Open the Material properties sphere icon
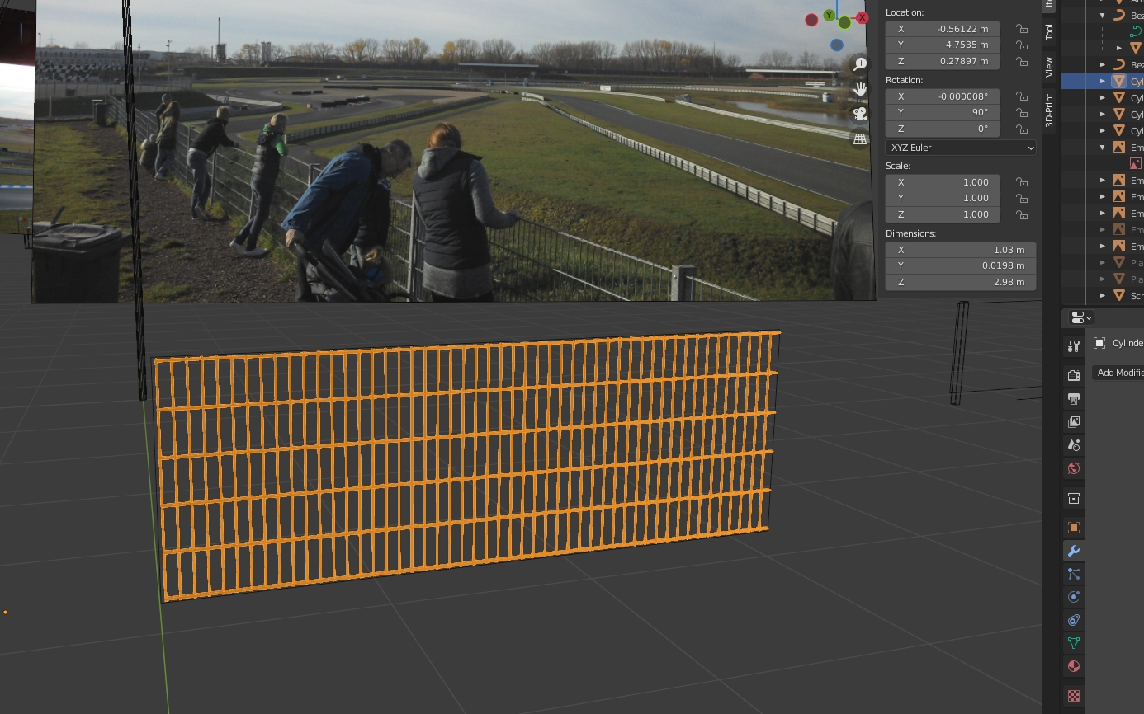The image size is (1144, 714). pos(1074,666)
